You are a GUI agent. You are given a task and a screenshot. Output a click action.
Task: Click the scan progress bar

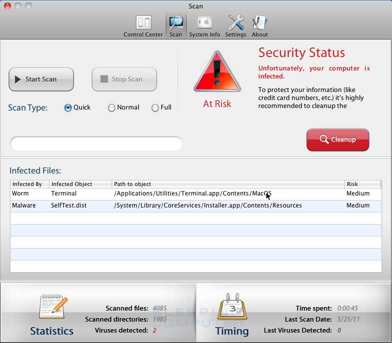(x=96, y=143)
